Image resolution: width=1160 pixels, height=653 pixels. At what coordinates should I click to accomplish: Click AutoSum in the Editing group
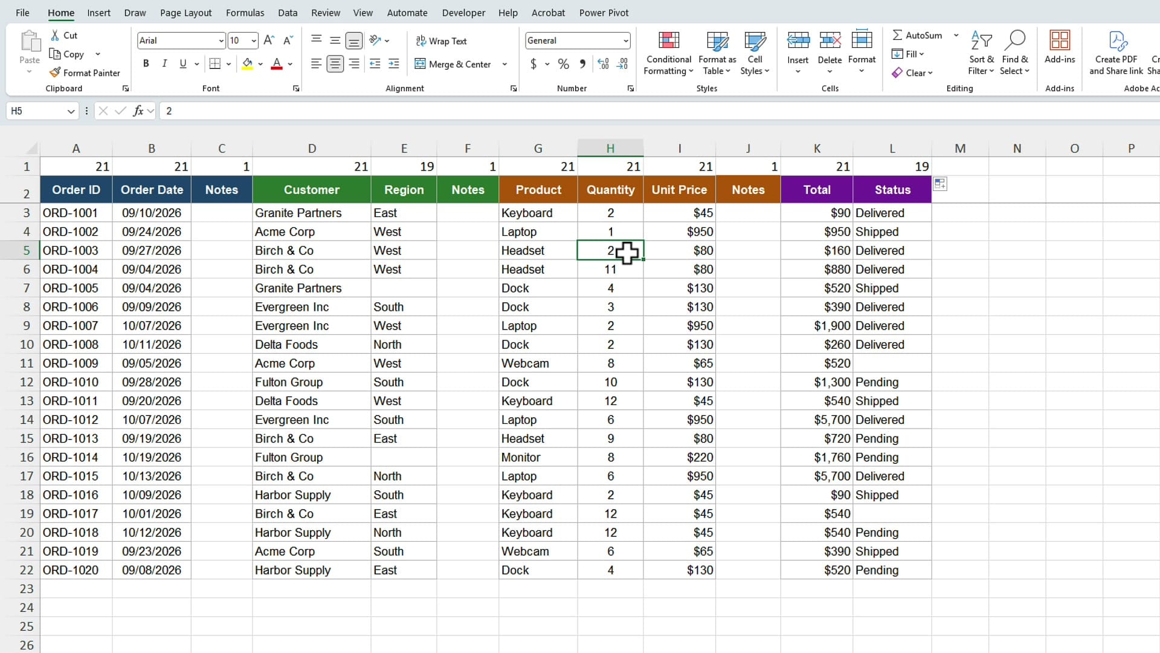pyautogui.click(x=918, y=35)
